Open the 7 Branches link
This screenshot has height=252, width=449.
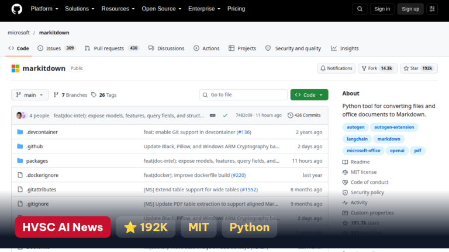coord(70,95)
